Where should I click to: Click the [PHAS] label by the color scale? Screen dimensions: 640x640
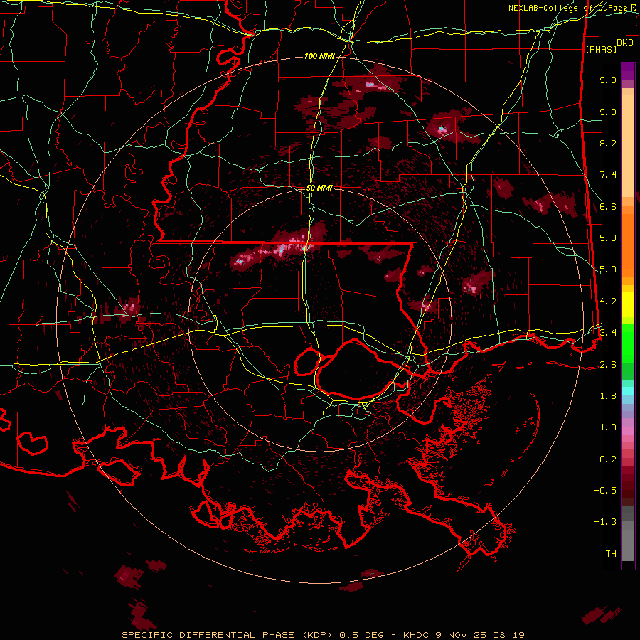(x=601, y=49)
